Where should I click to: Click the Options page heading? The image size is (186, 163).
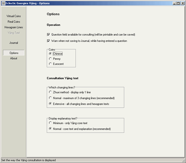click(x=53, y=14)
